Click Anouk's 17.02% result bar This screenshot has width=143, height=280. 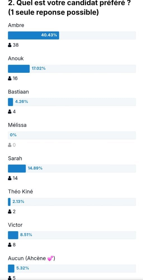coord(72,69)
